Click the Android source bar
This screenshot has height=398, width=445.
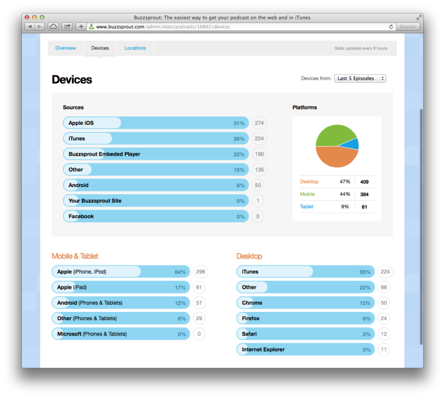[x=156, y=185]
